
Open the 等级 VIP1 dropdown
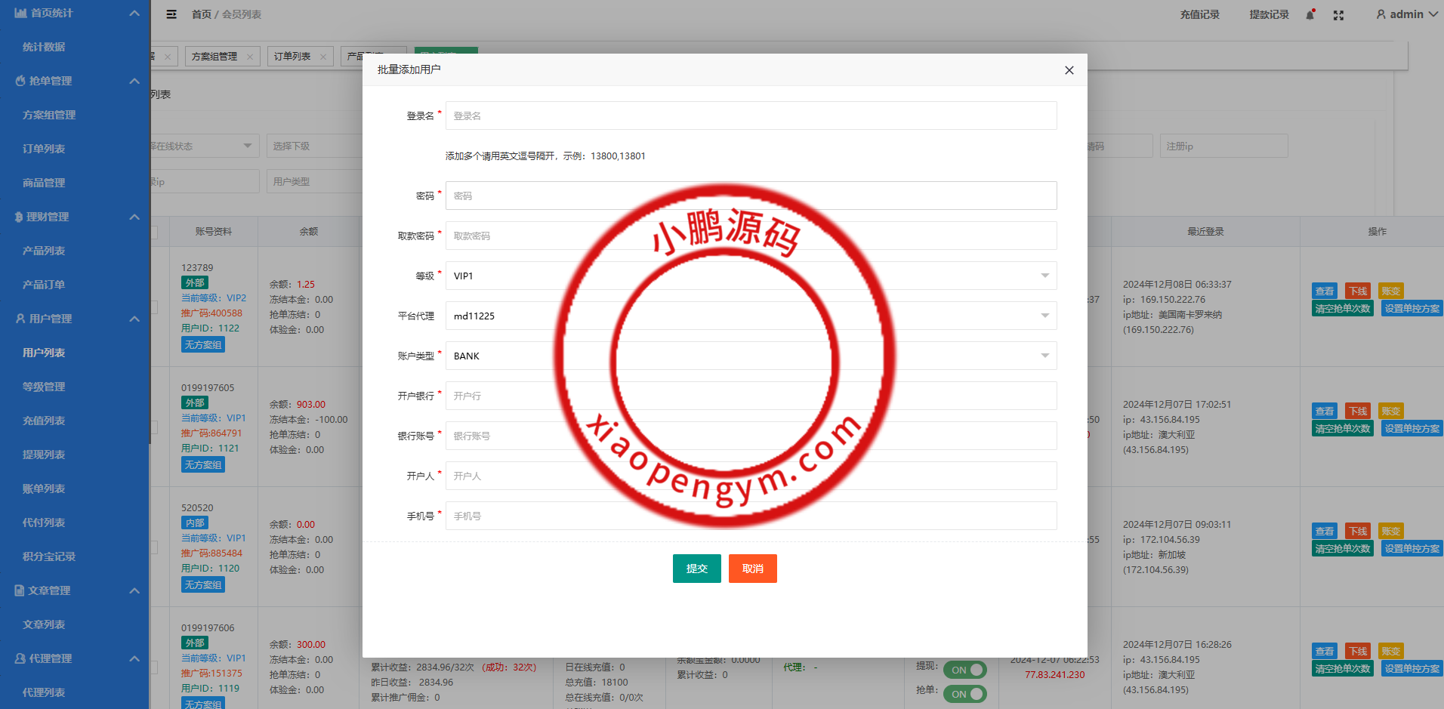tap(751, 276)
